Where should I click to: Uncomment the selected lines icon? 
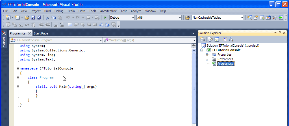(62, 25)
